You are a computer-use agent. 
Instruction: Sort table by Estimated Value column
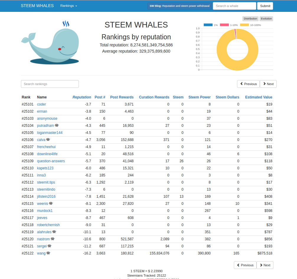[259, 97]
